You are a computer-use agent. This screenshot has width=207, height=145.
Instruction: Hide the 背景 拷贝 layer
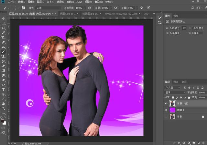point(167,103)
